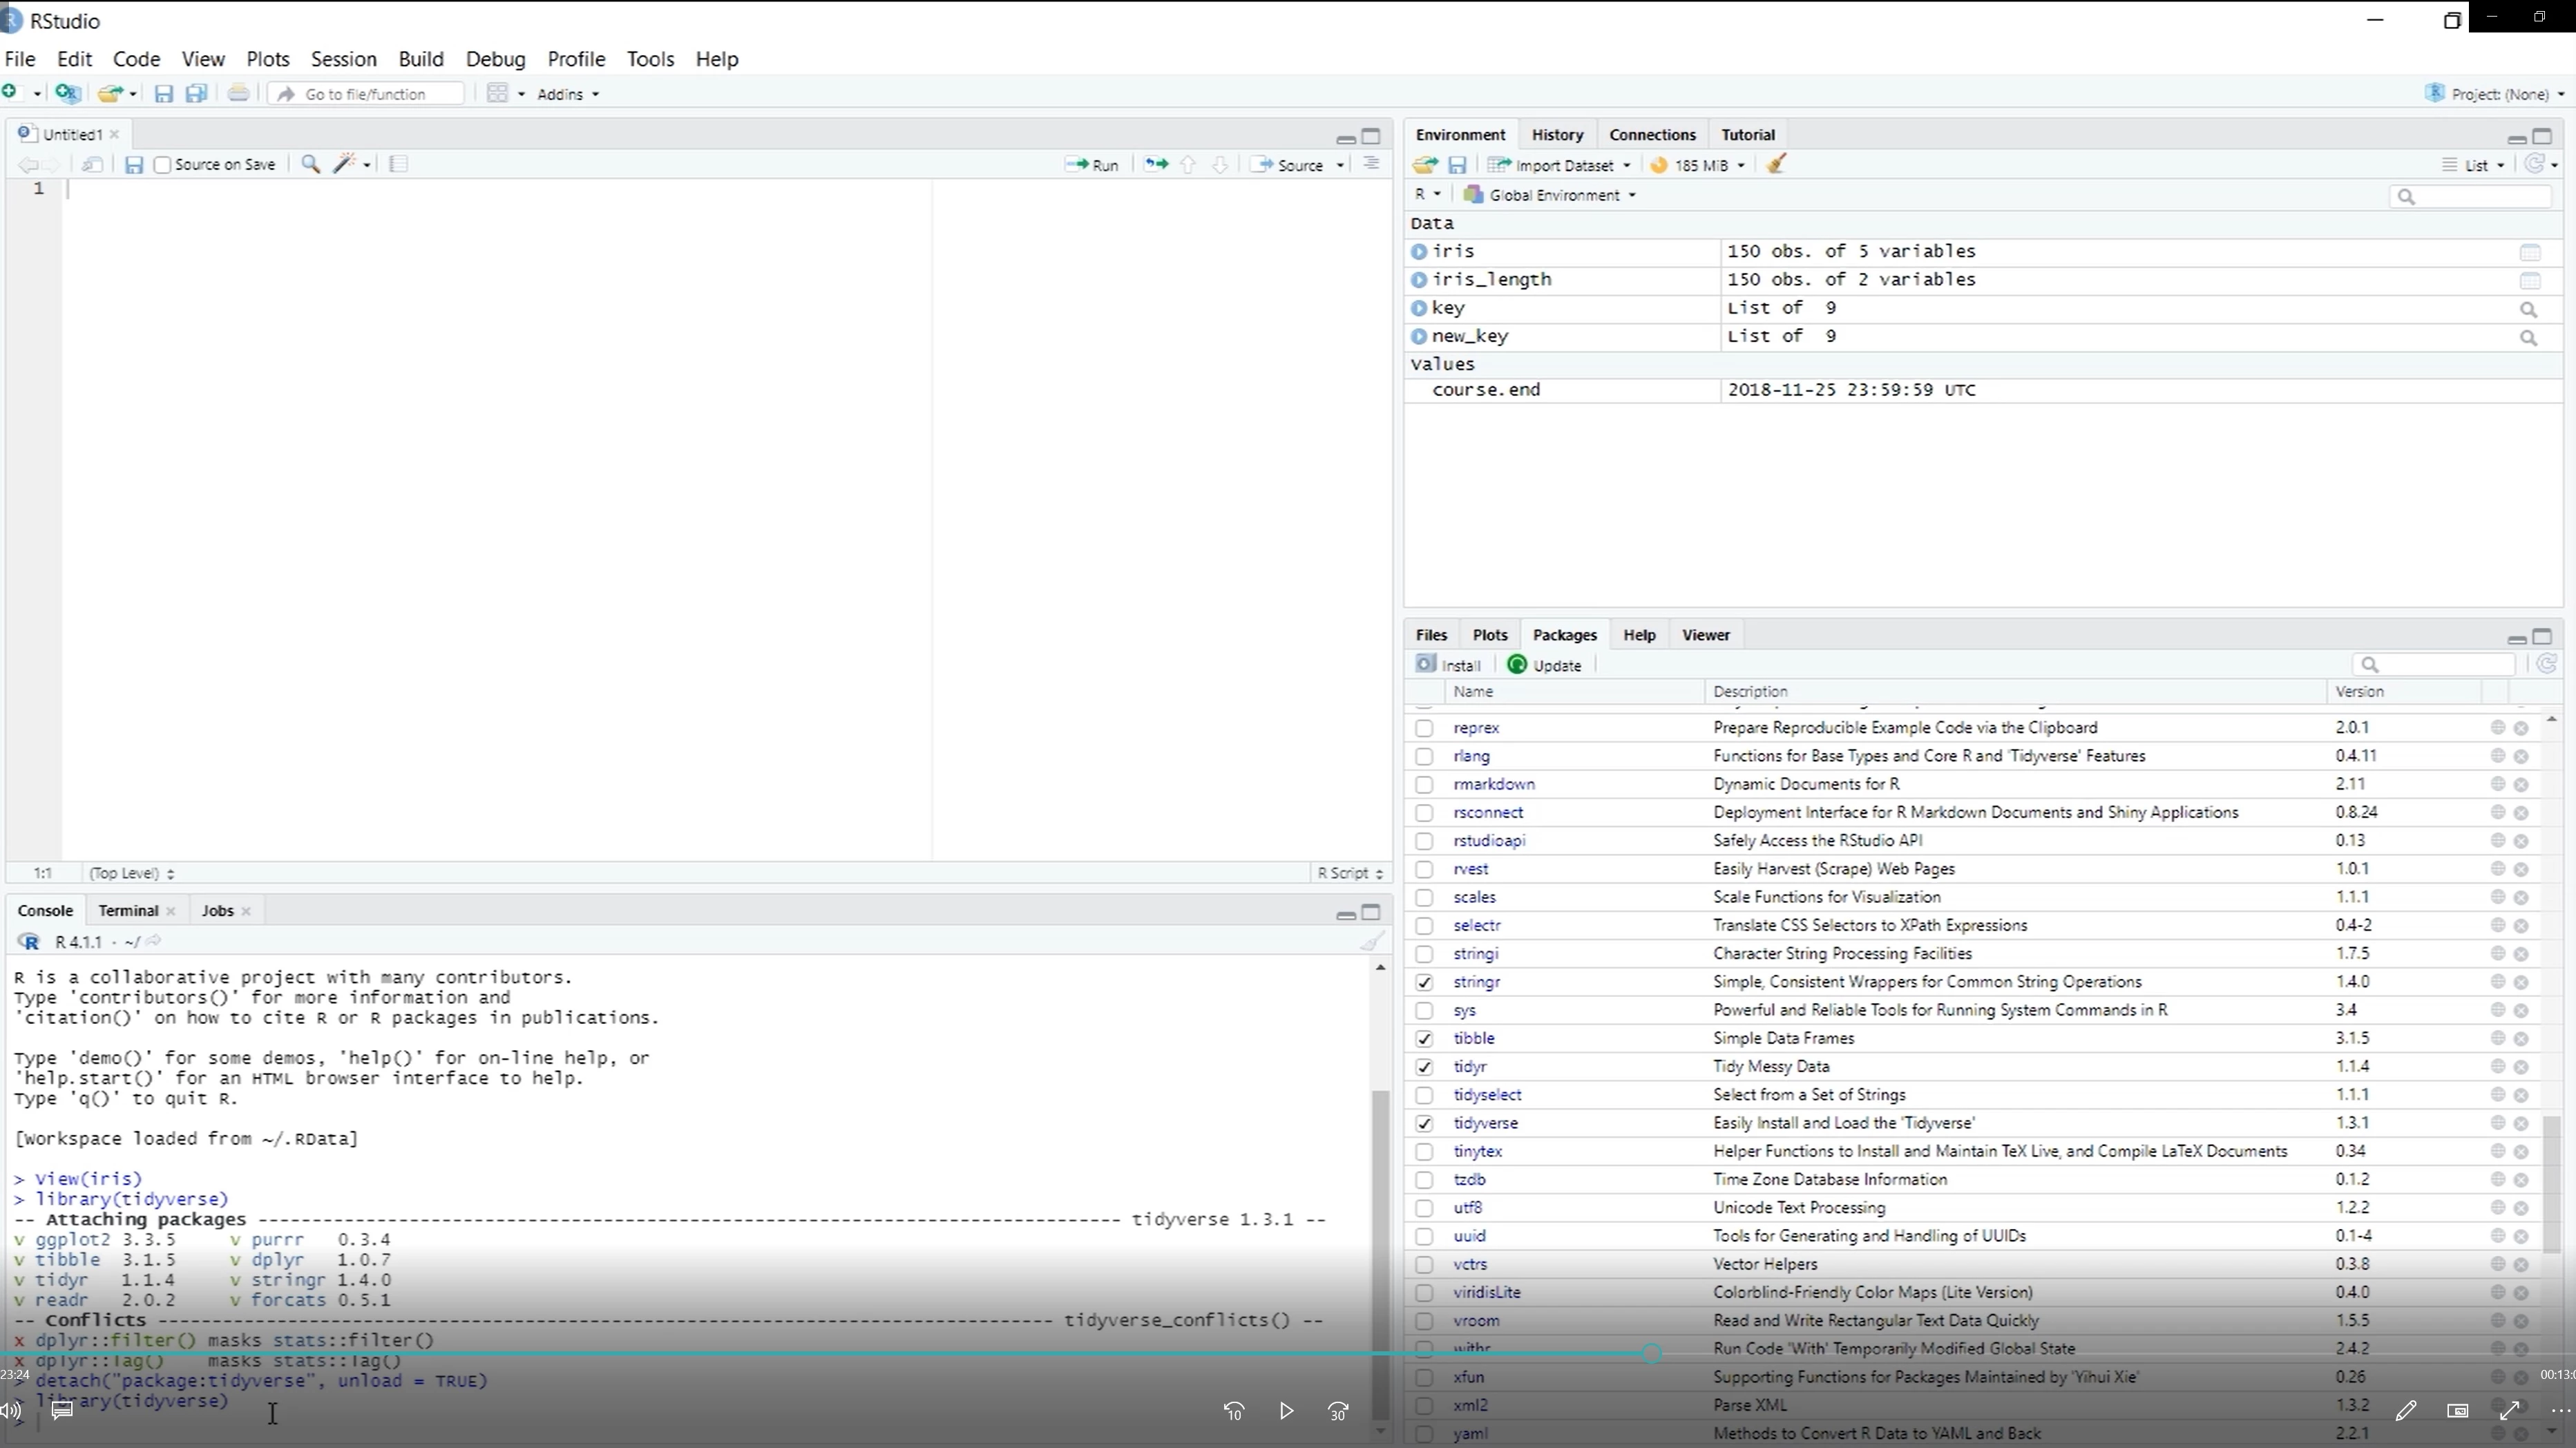Check the rmarkdown package checkbox
The image size is (2576, 1448).
click(1424, 785)
